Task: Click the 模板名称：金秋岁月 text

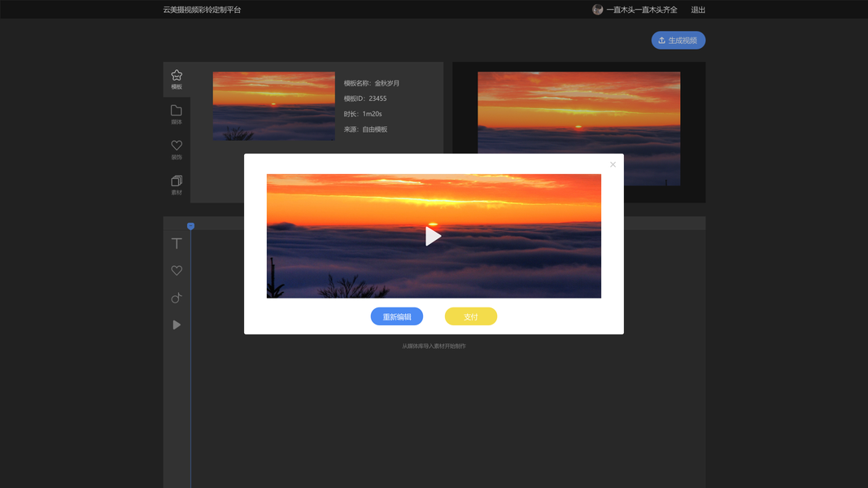Action: (372, 83)
